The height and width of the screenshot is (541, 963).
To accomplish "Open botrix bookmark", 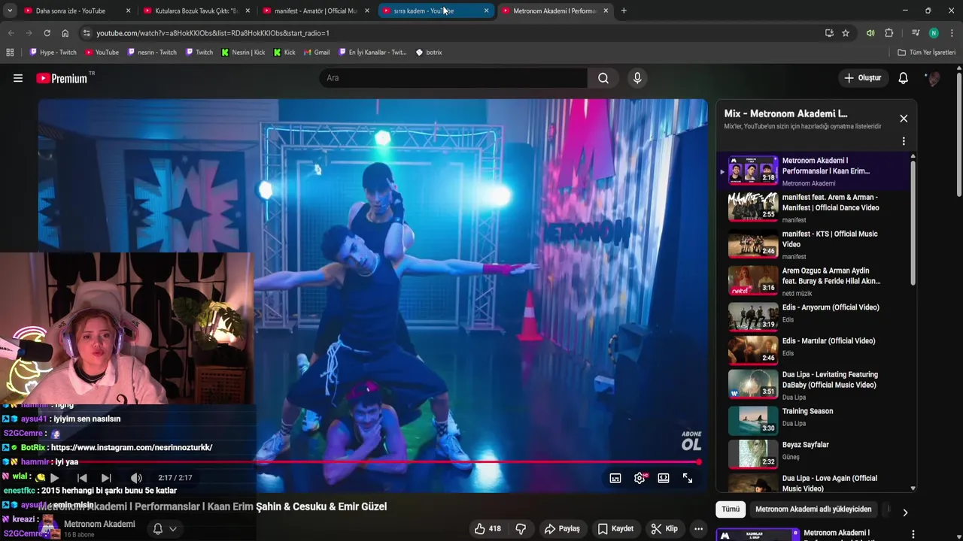I will click(429, 53).
